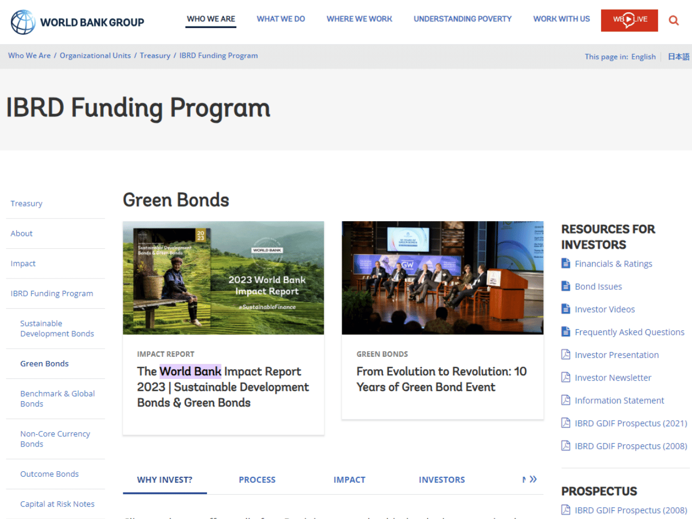Open the Information Statement link
Screen dimensions: 692x519
(620, 400)
